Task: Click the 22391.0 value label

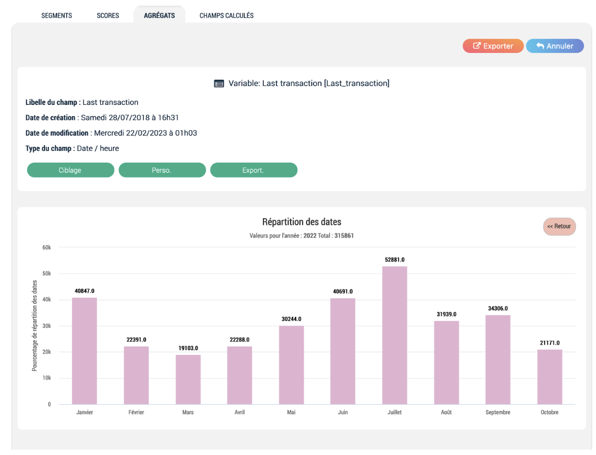Action: pyautogui.click(x=136, y=340)
